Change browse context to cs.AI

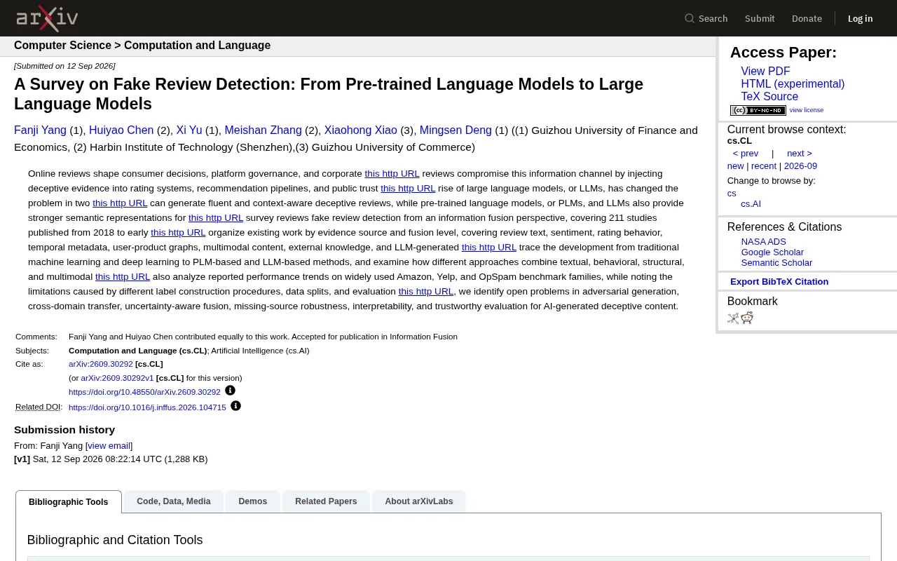751,204
